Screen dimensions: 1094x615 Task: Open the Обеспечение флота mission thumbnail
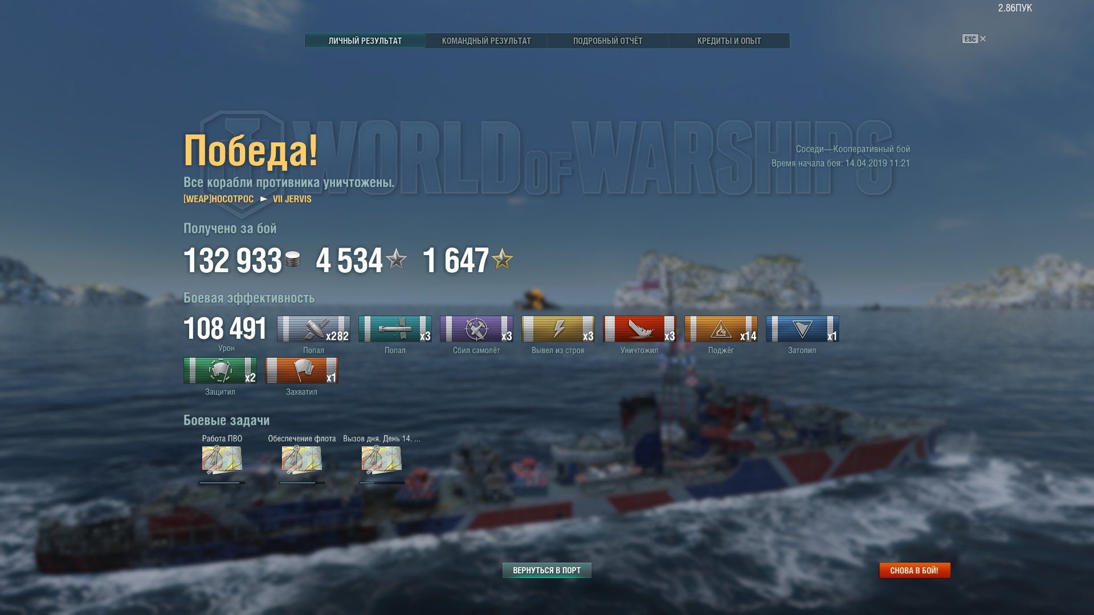pyautogui.click(x=302, y=460)
